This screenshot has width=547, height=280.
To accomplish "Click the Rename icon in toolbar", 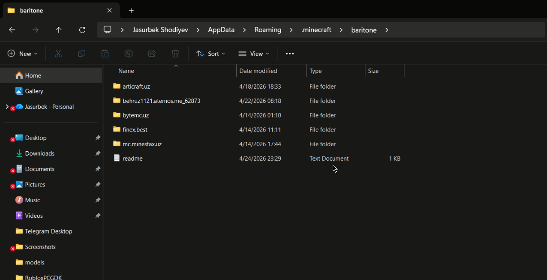I will pos(128,54).
